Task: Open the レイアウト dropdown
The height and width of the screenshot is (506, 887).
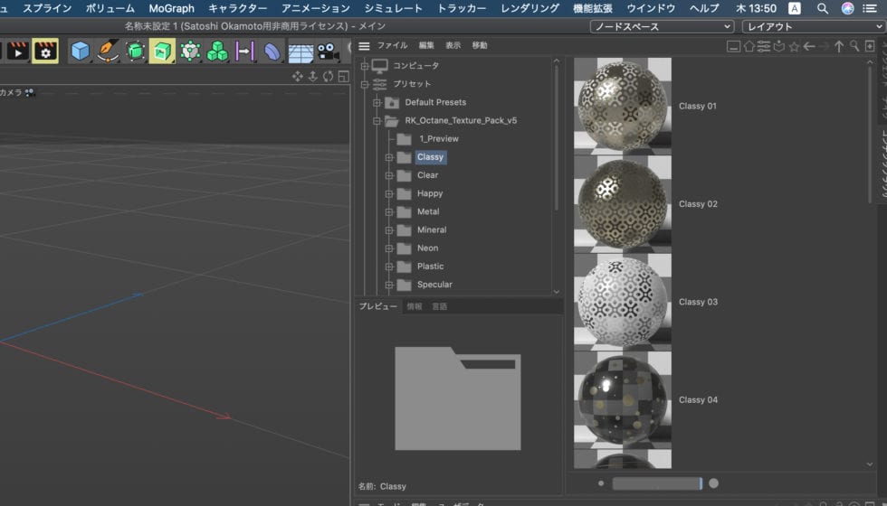Action: point(814,26)
